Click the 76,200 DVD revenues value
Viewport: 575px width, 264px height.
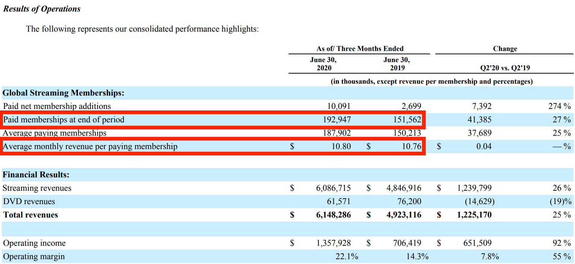(410, 202)
